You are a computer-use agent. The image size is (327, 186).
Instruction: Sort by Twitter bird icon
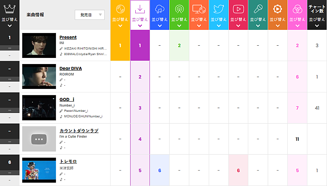[218, 9]
